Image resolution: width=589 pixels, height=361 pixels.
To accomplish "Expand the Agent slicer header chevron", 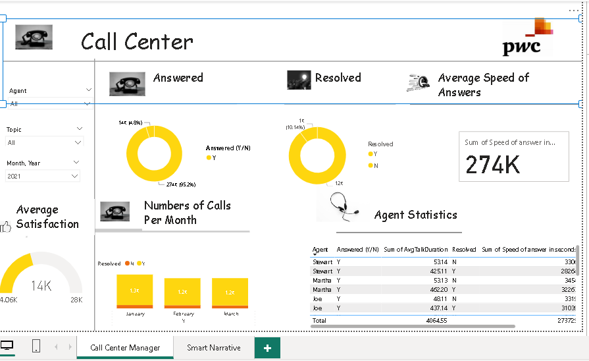I will point(89,90).
